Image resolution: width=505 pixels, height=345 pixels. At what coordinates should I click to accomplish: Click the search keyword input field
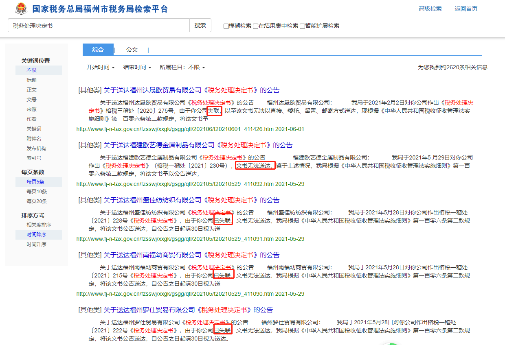click(99, 26)
